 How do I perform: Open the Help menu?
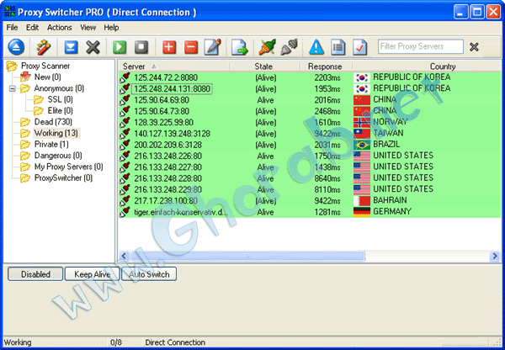click(111, 28)
